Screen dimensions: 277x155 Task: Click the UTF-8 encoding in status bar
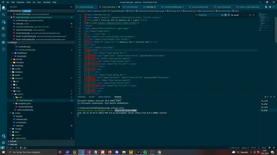pos(253,148)
